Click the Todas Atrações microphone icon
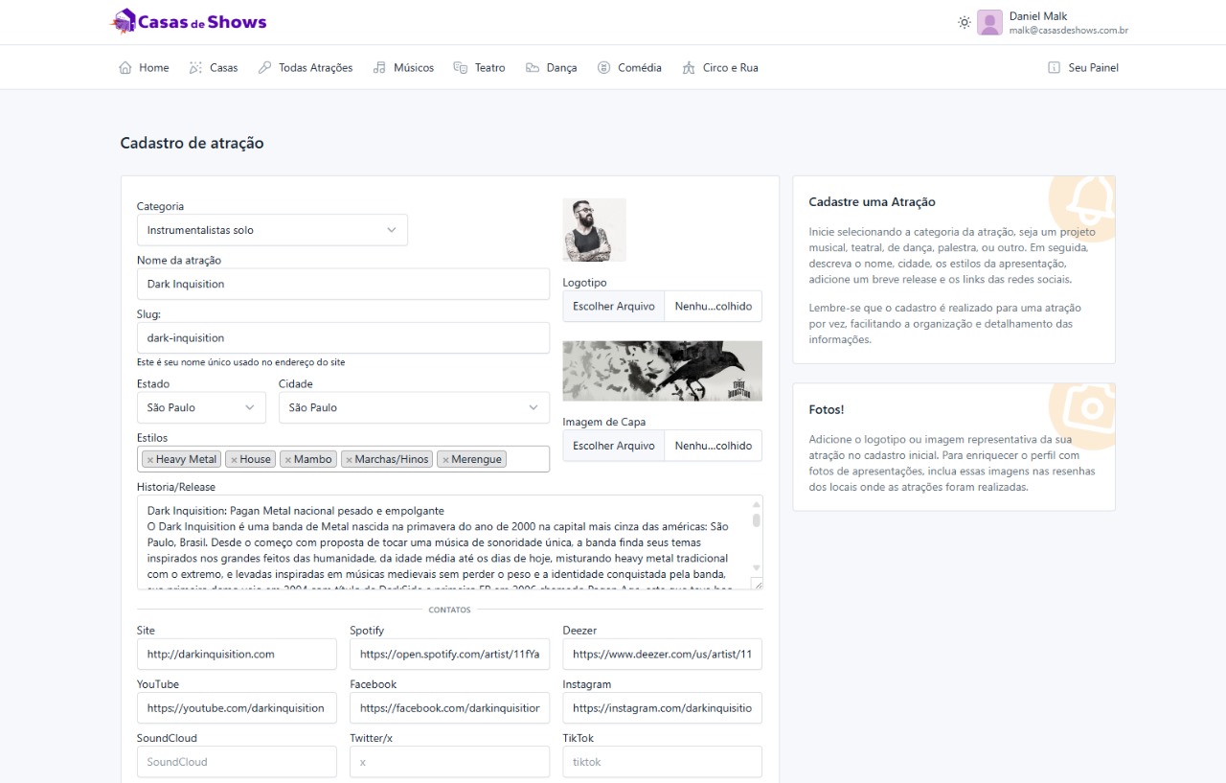This screenshot has height=783, width=1226. click(x=265, y=67)
